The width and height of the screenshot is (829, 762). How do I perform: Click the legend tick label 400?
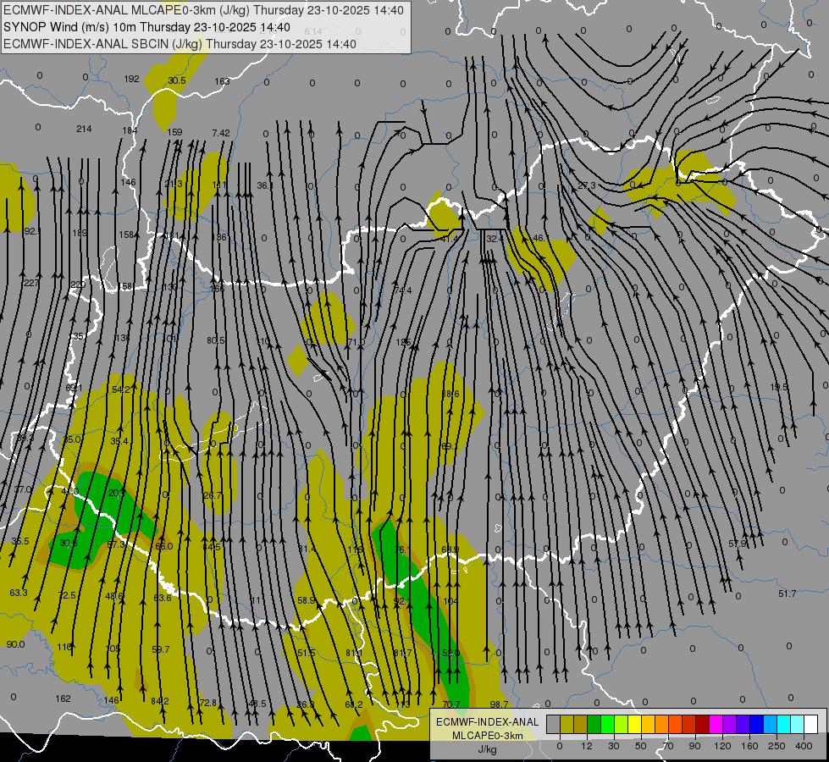click(x=804, y=746)
